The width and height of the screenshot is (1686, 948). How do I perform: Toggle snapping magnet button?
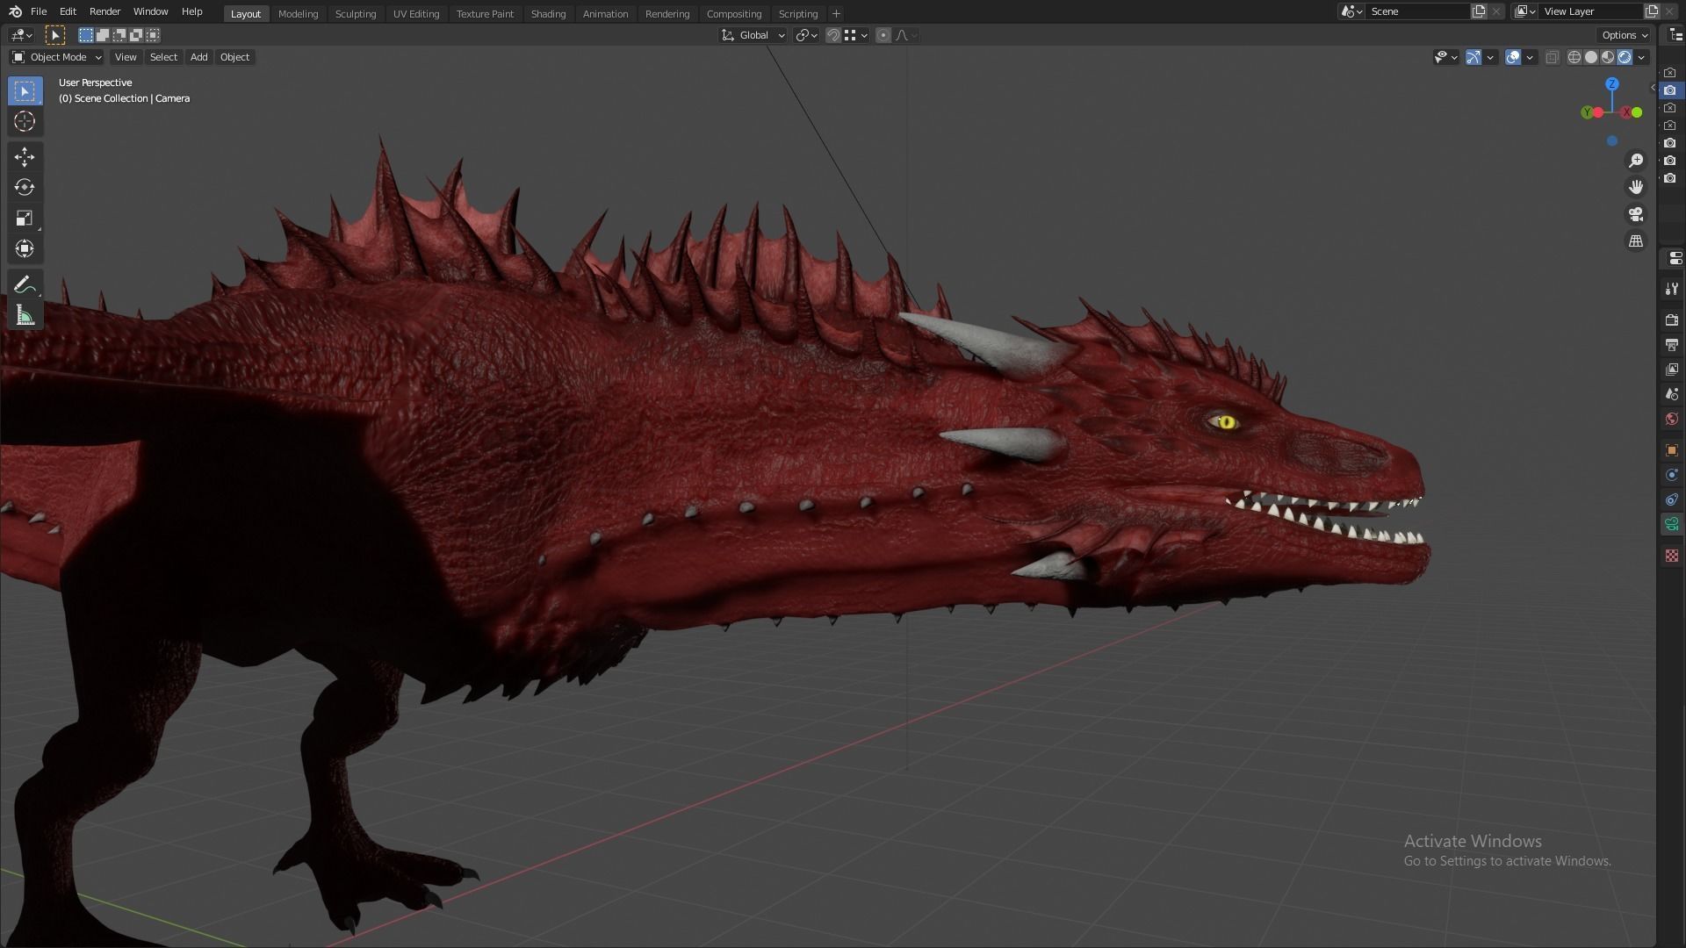pyautogui.click(x=833, y=35)
